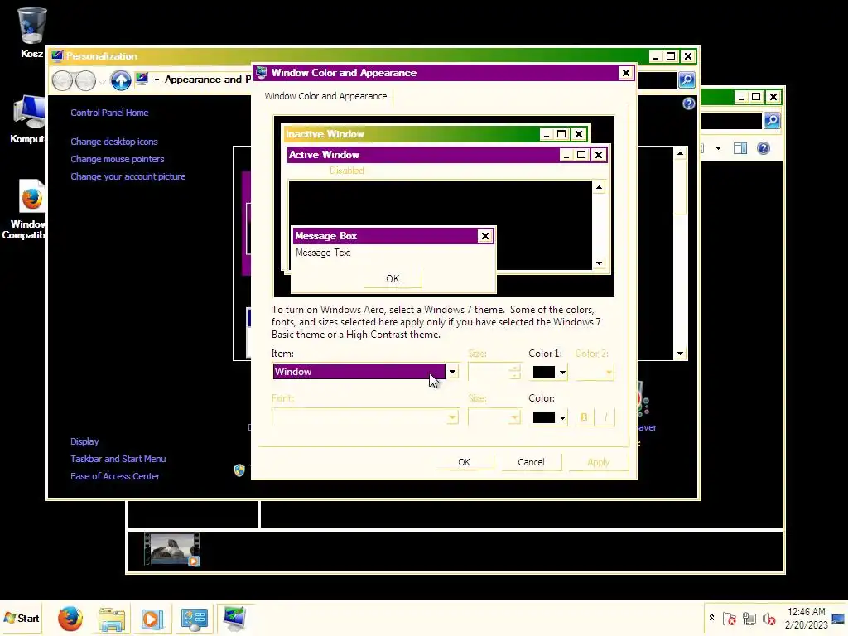The image size is (848, 636).
Task: Toggle the Italic font button
Action: click(x=605, y=417)
